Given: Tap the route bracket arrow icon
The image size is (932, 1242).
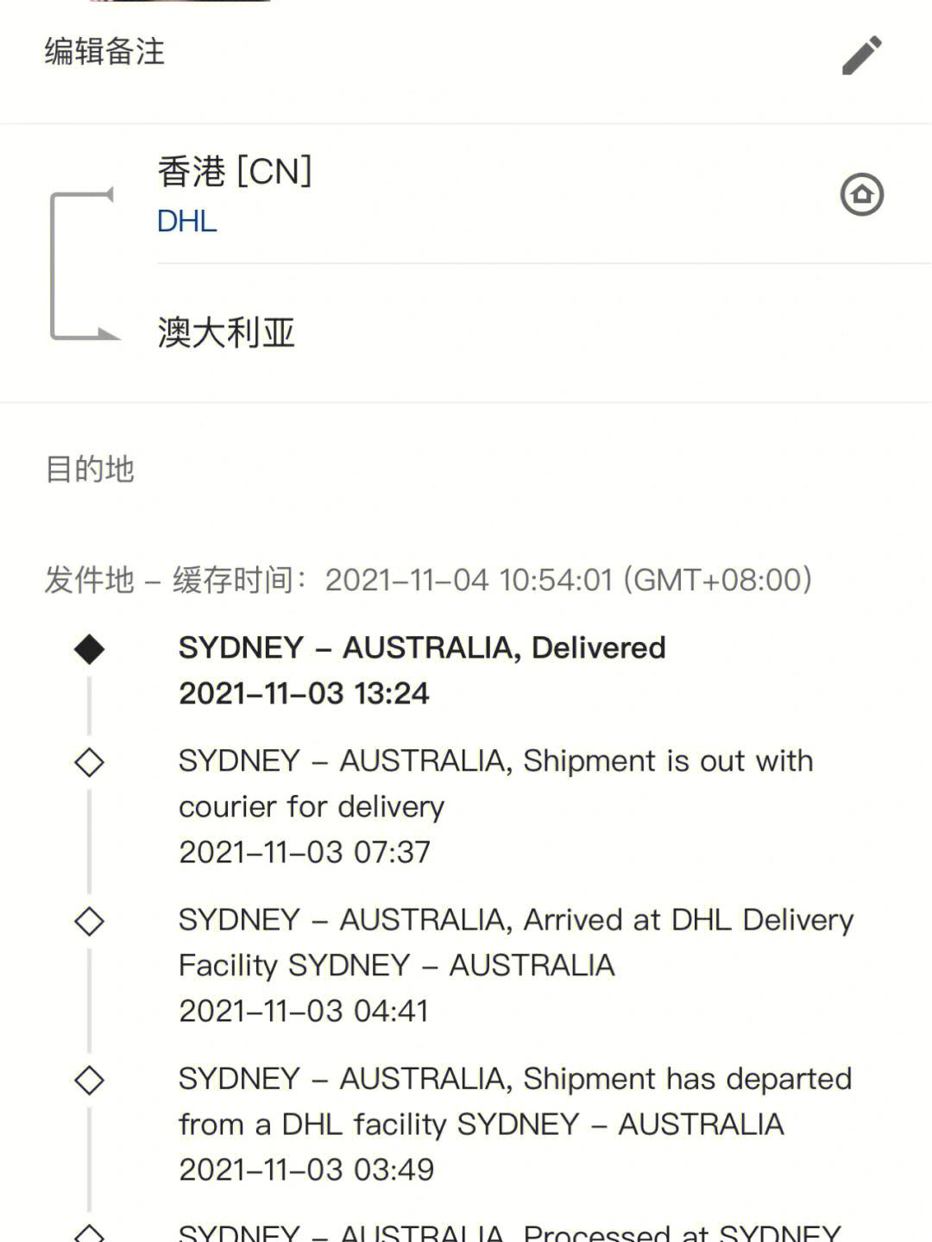Looking at the screenshot, I should 83,264.
